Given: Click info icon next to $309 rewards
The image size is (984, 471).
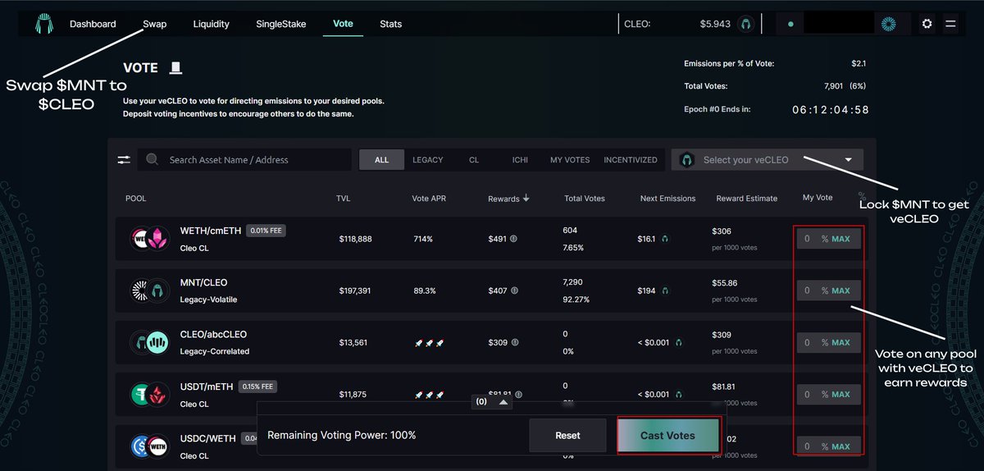Looking at the screenshot, I should point(513,342).
